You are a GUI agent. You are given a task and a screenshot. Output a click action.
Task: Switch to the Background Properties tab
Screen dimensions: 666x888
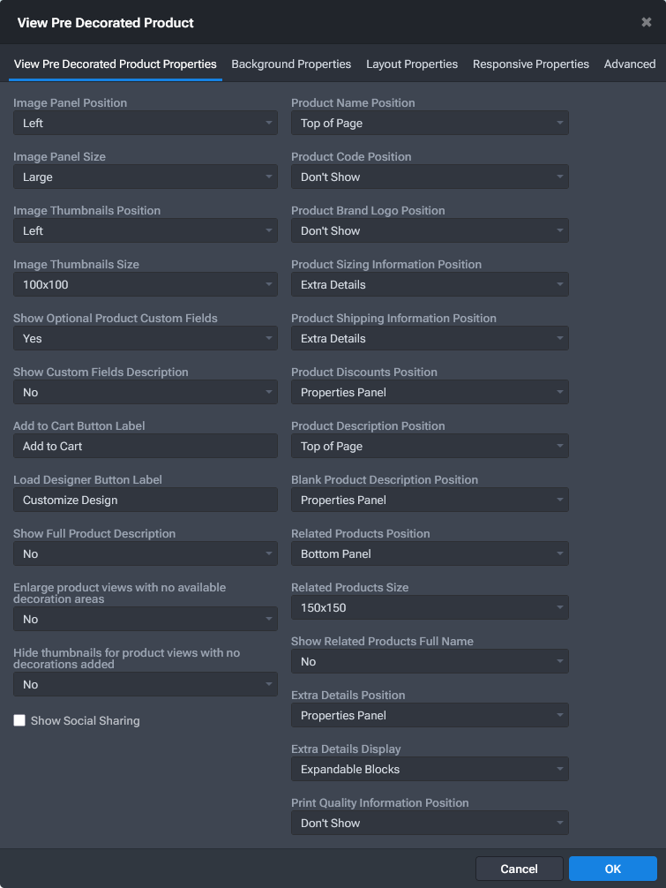pos(291,64)
